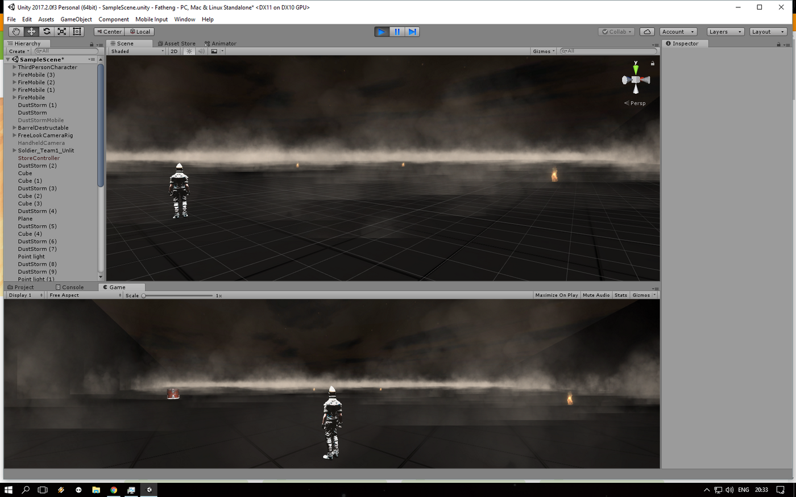Open the GameObject menu
This screenshot has width=796, height=497.
(76, 19)
